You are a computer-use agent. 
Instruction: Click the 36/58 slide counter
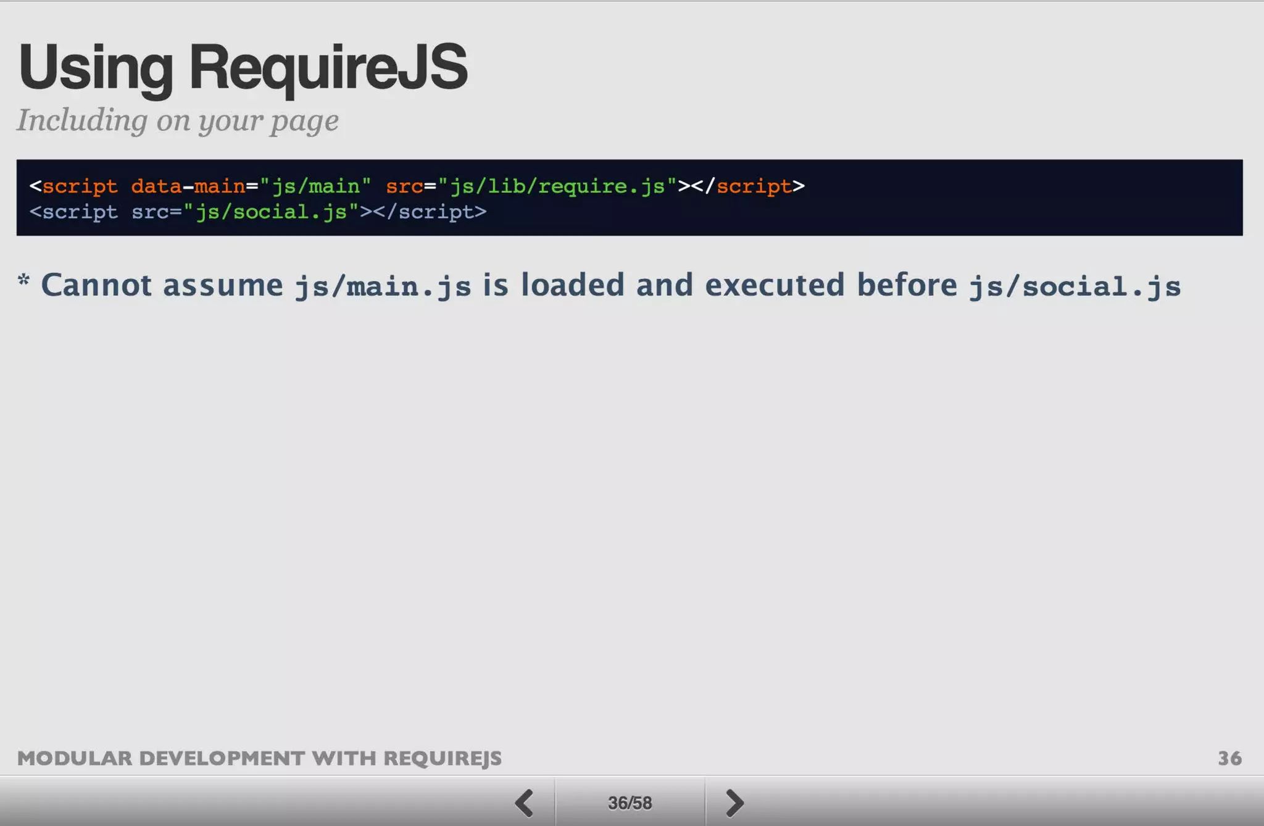630,803
